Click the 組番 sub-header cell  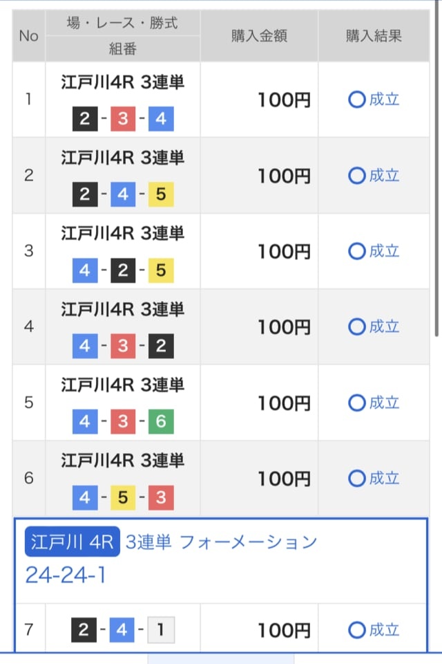[x=122, y=49]
